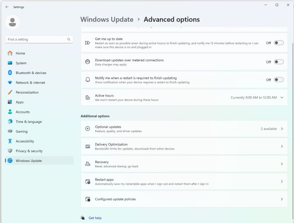This screenshot has height=223, width=294.
Task: Click the Accounts person icon
Action: point(10,112)
